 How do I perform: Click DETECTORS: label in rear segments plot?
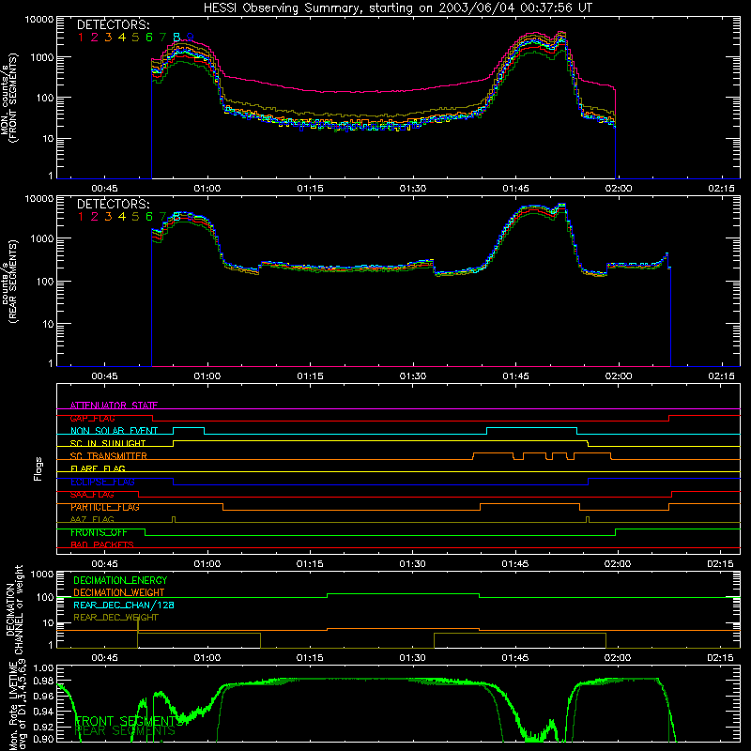coord(113,204)
